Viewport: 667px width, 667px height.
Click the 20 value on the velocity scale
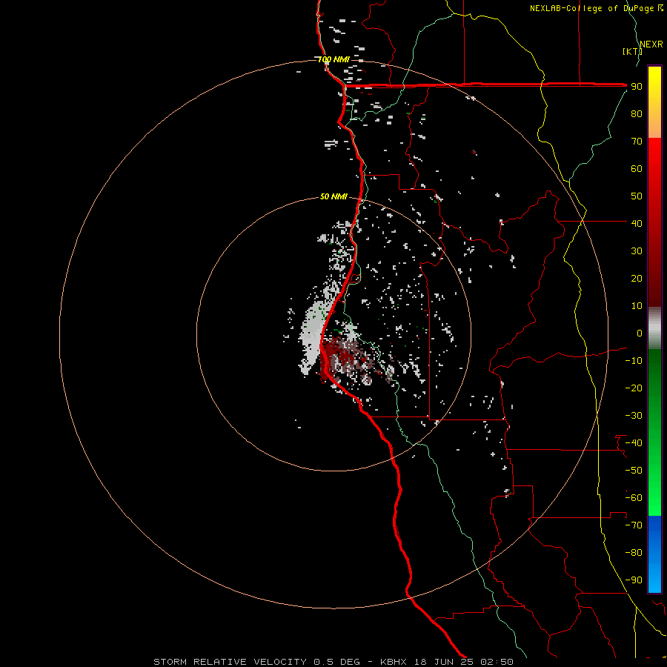click(637, 278)
